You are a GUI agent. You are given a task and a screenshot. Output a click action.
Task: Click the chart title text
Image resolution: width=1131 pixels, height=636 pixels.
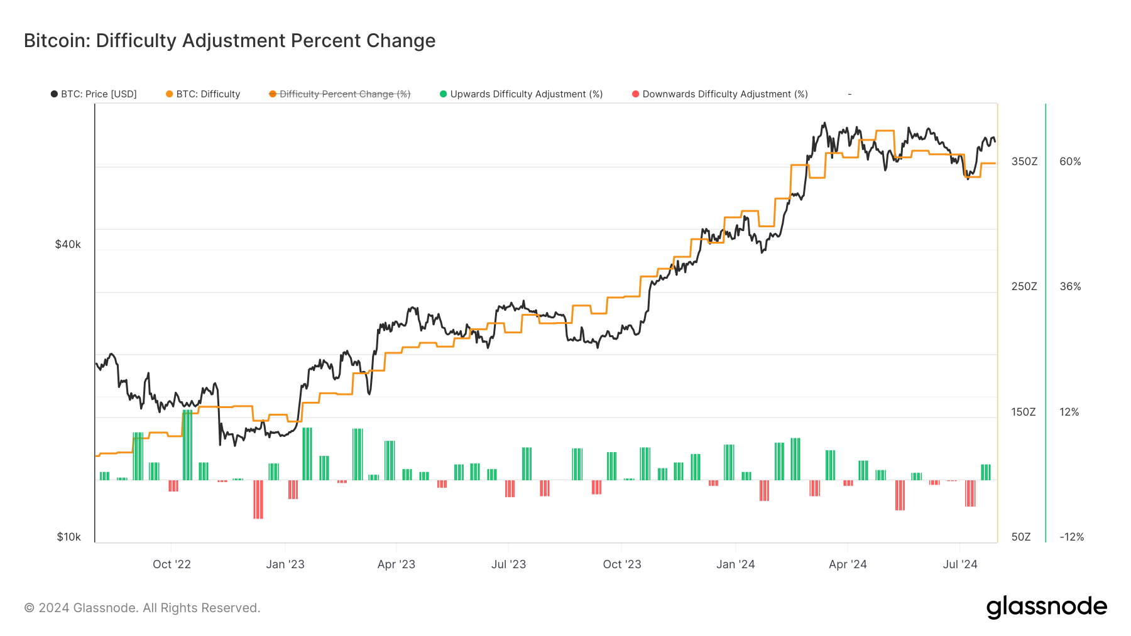(x=229, y=41)
